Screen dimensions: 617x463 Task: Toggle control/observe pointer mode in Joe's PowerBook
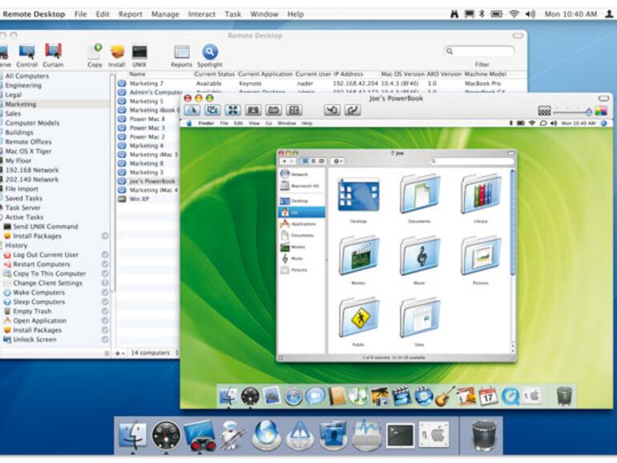coord(192,110)
